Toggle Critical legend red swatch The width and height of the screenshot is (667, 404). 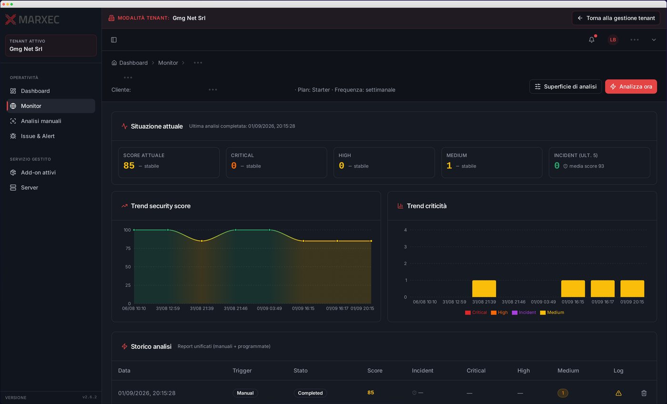(468, 313)
